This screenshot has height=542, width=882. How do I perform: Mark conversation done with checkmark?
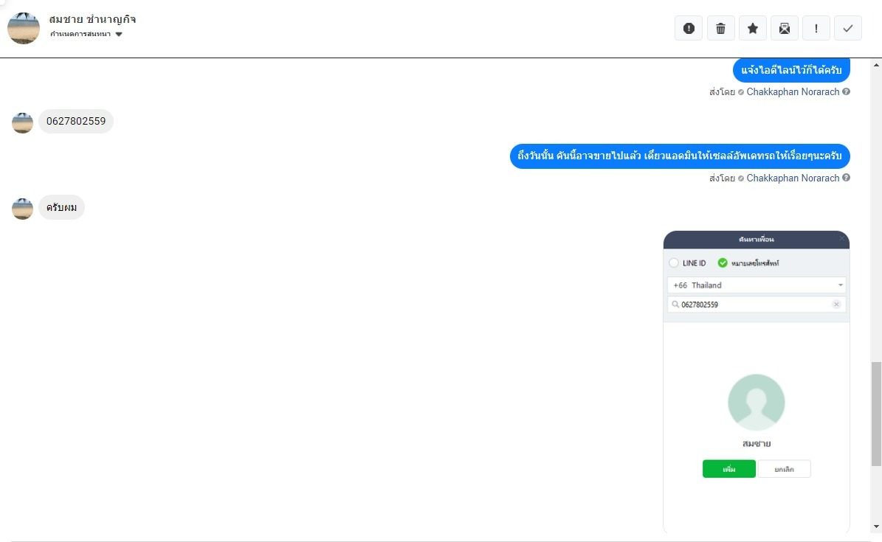click(x=848, y=29)
